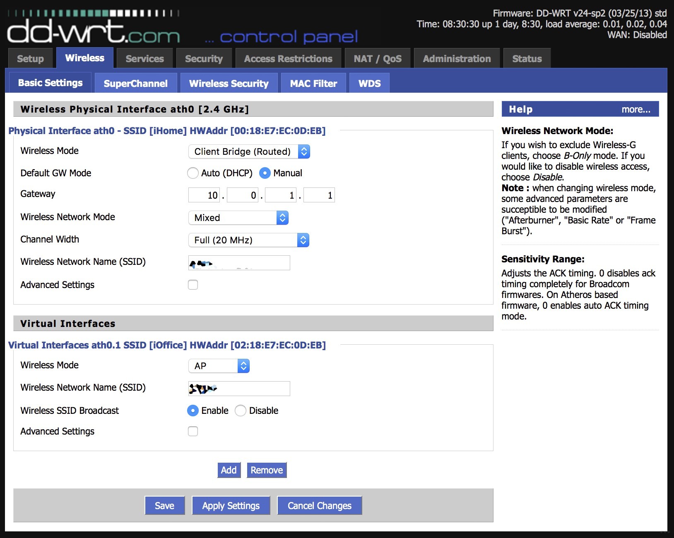Open the Access Restrictions tab
Viewport: 674px width, 538px height.
[288, 59]
